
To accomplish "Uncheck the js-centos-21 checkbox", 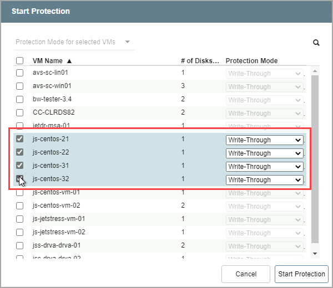I will [x=19, y=140].
